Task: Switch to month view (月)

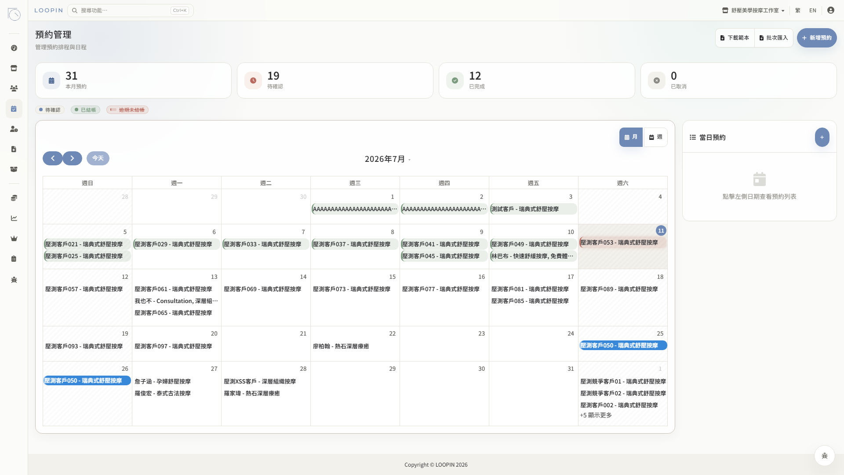Action: click(x=631, y=137)
